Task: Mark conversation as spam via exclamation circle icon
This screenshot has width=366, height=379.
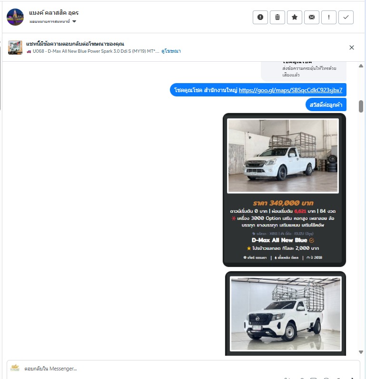Action: pyautogui.click(x=260, y=17)
